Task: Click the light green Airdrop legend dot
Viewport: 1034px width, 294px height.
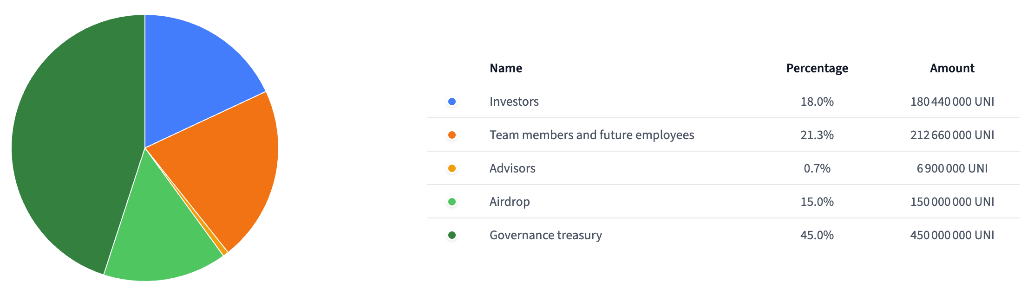Action: coord(452,202)
